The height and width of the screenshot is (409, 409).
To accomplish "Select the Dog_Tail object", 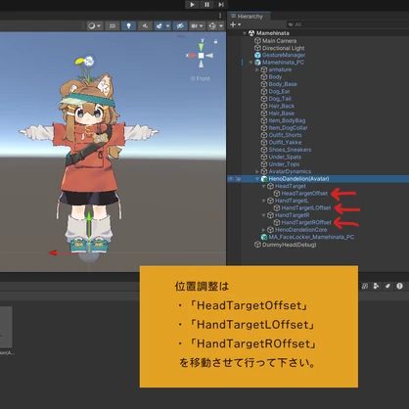I will tap(280, 99).
